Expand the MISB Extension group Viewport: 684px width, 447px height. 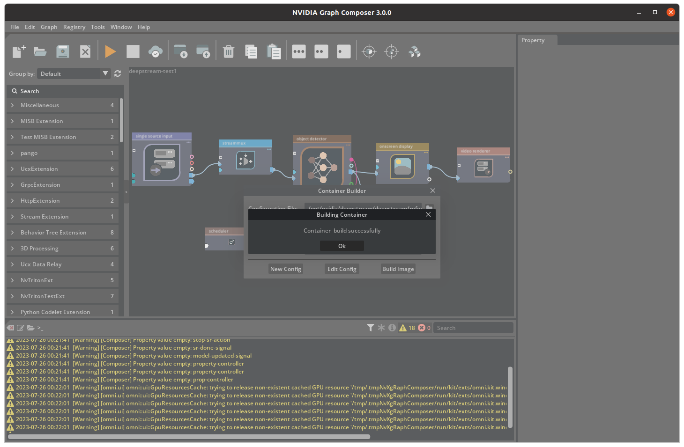pos(62,121)
